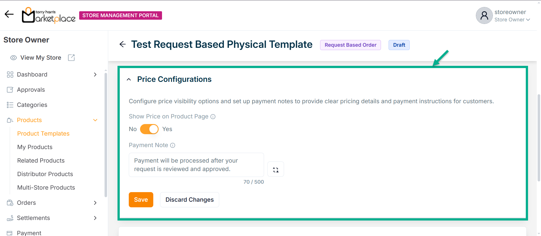Expand the Orders menu chevron

(95, 203)
